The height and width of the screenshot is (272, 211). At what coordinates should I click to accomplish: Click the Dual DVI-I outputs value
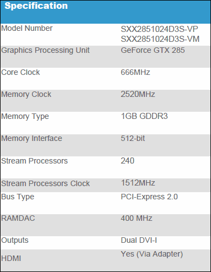point(139,240)
